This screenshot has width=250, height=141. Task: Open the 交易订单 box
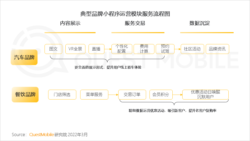click(x=132, y=95)
